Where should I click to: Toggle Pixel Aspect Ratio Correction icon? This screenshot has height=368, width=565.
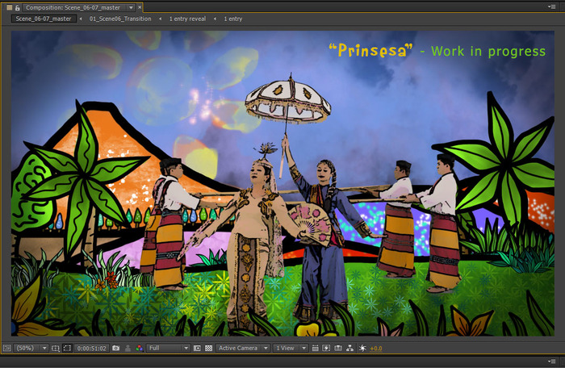(x=316, y=348)
